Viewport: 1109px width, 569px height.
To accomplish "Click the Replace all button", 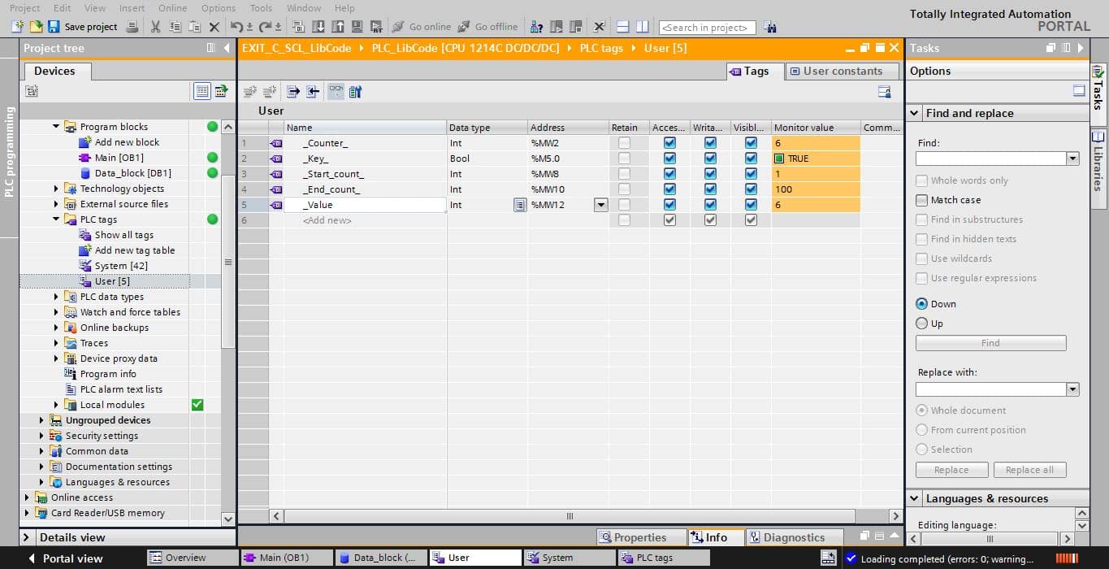I will coord(1029,470).
